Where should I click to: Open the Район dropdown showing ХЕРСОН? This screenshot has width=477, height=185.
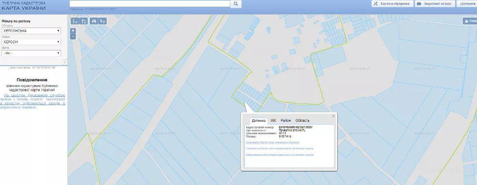coord(31,42)
